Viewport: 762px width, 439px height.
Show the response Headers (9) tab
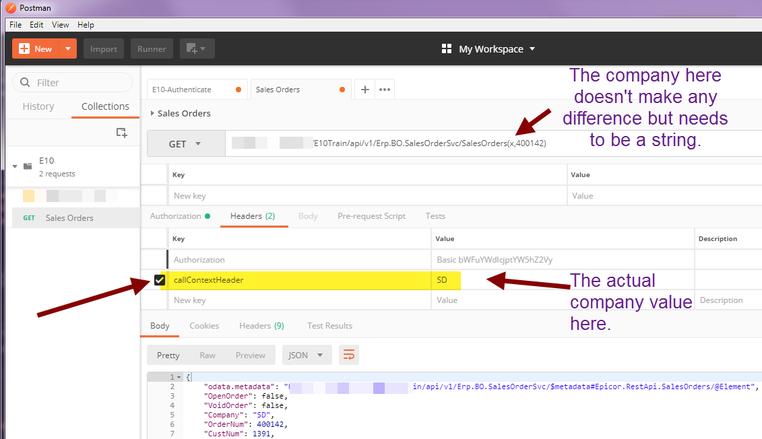(x=261, y=326)
